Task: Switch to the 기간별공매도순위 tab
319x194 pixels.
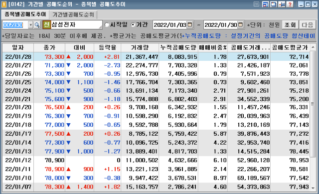Action: (x=73, y=14)
